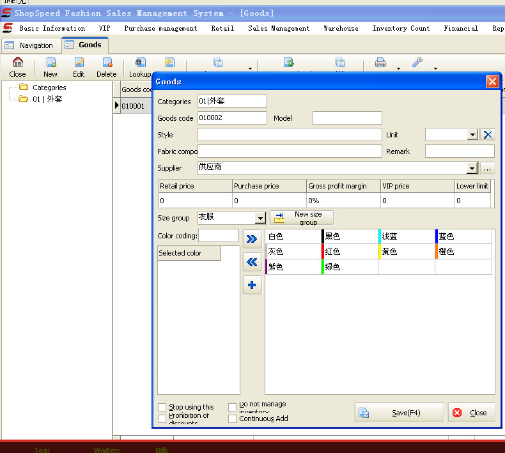Click the New size group button
The height and width of the screenshot is (453, 505).
click(302, 218)
